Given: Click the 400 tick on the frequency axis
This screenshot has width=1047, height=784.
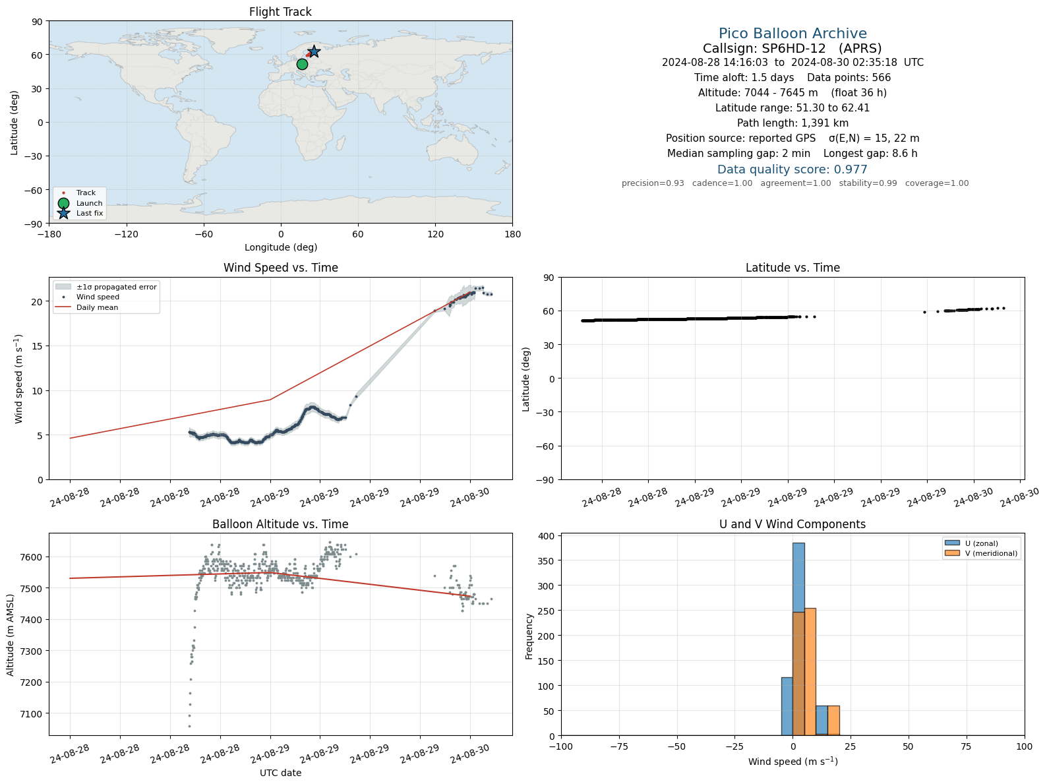Looking at the screenshot, I should (x=547, y=536).
